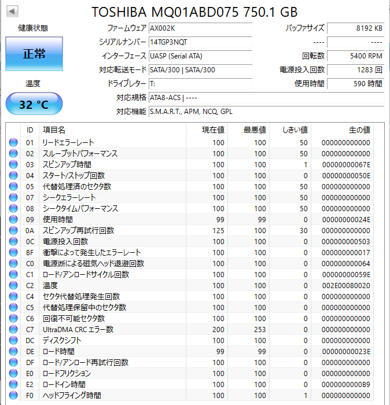
Task: Click raw value 0000000000B9 of ロードイン時間
Action: point(346,385)
